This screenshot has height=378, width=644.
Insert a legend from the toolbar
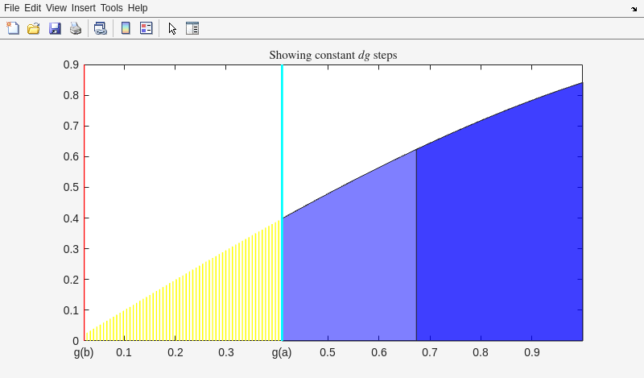[x=146, y=28]
